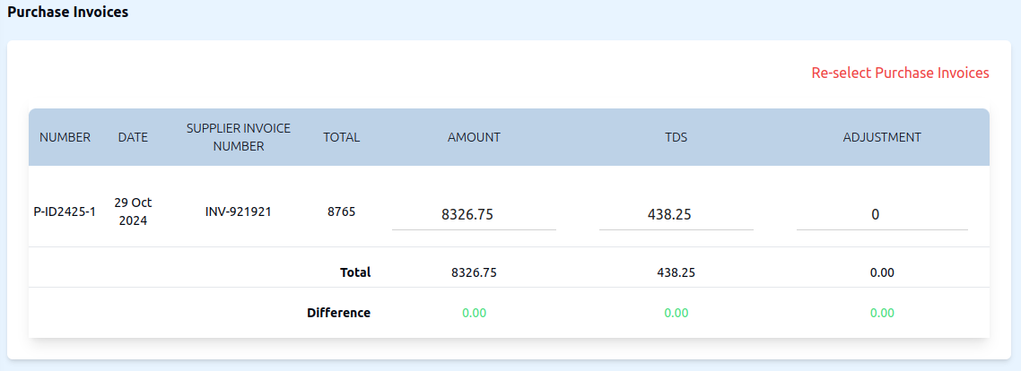The height and width of the screenshot is (371, 1021).
Task: Click the Re-select Purchase Invoices link
Action: (900, 73)
